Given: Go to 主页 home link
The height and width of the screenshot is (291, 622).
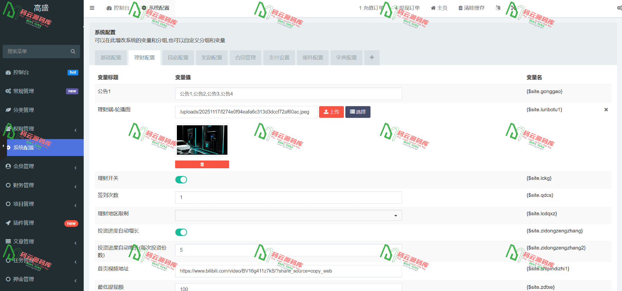Looking at the screenshot, I should 439,8.
